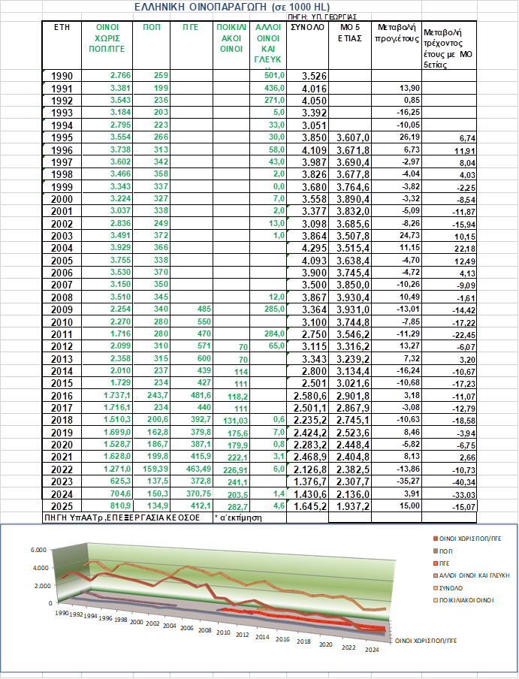This screenshot has width=519, height=679.
Task: Click the 2013 year cell in table
Action: [x=62, y=359]
